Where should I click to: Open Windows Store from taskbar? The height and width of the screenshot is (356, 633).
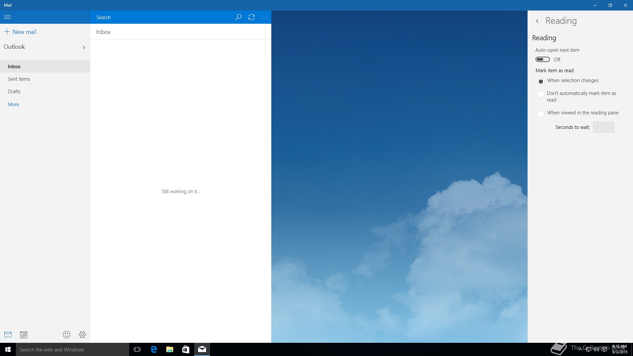(x=186, y=349)
